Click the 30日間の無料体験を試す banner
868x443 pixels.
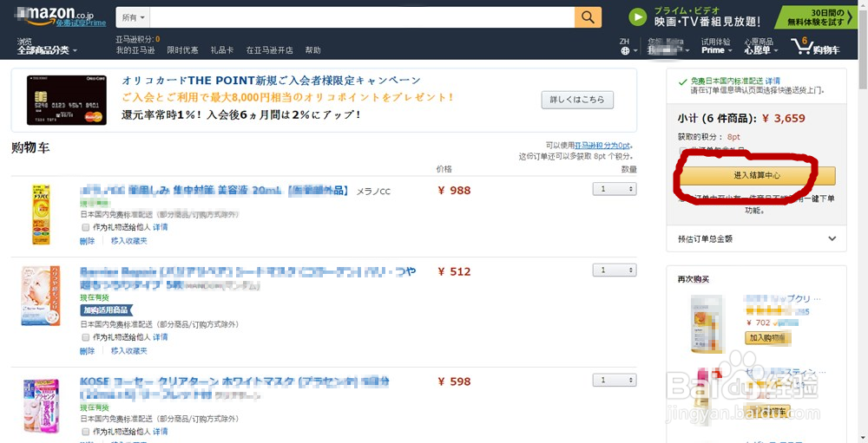[817, 17]
